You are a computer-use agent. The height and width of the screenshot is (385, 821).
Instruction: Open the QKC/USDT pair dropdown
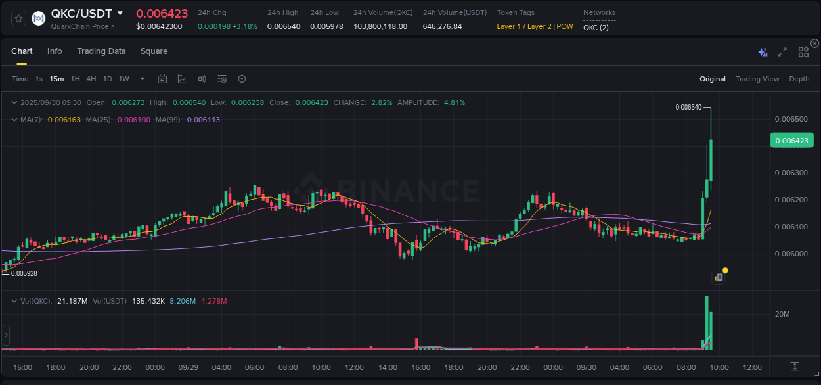pyautogui.click(x=120, y=12)
